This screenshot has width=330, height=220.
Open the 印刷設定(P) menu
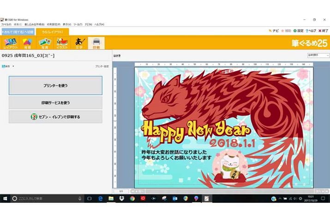[x=54, y=24]
